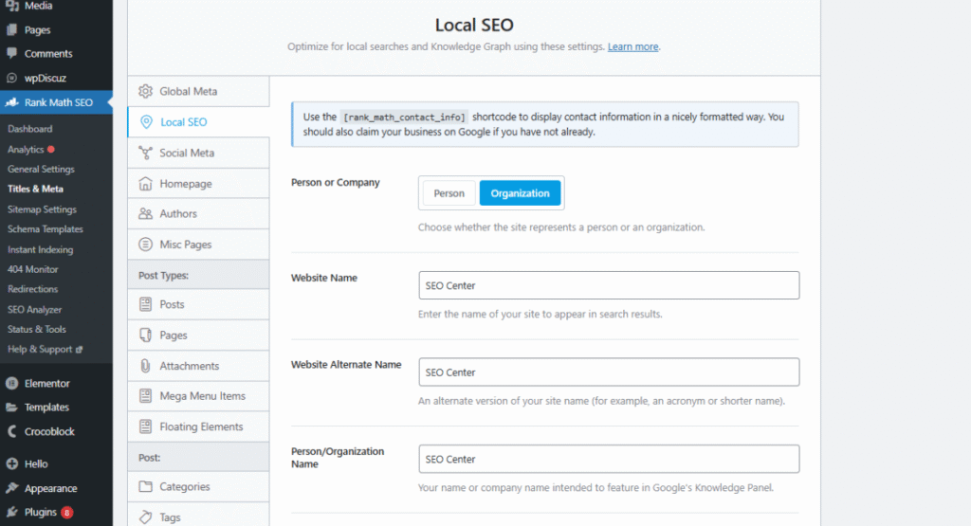
Task: Select the Person option
Action: [449, 193]
